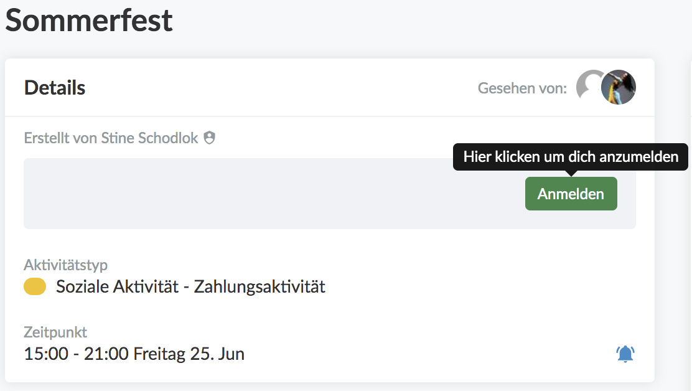Screen dimensions: 692x391
Task: Click the tooltip's small arrow pointer
Action: (x=571, y=173)
